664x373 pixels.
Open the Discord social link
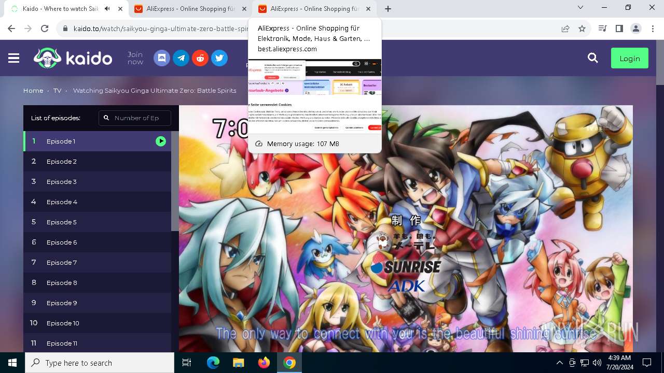[162, 58]
